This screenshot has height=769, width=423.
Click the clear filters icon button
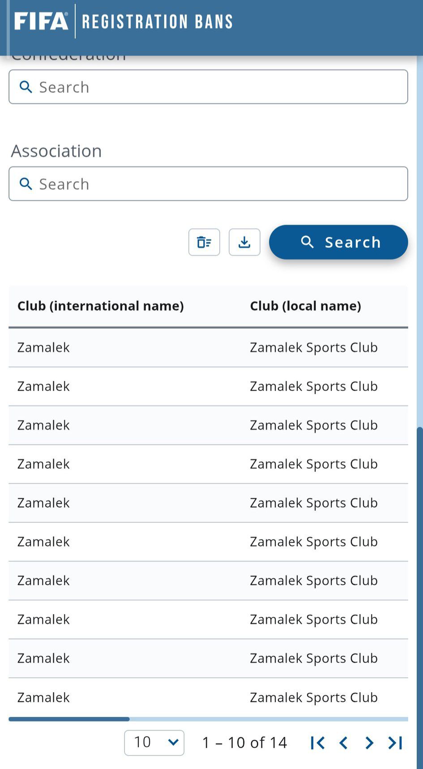(x=204, y=242)
